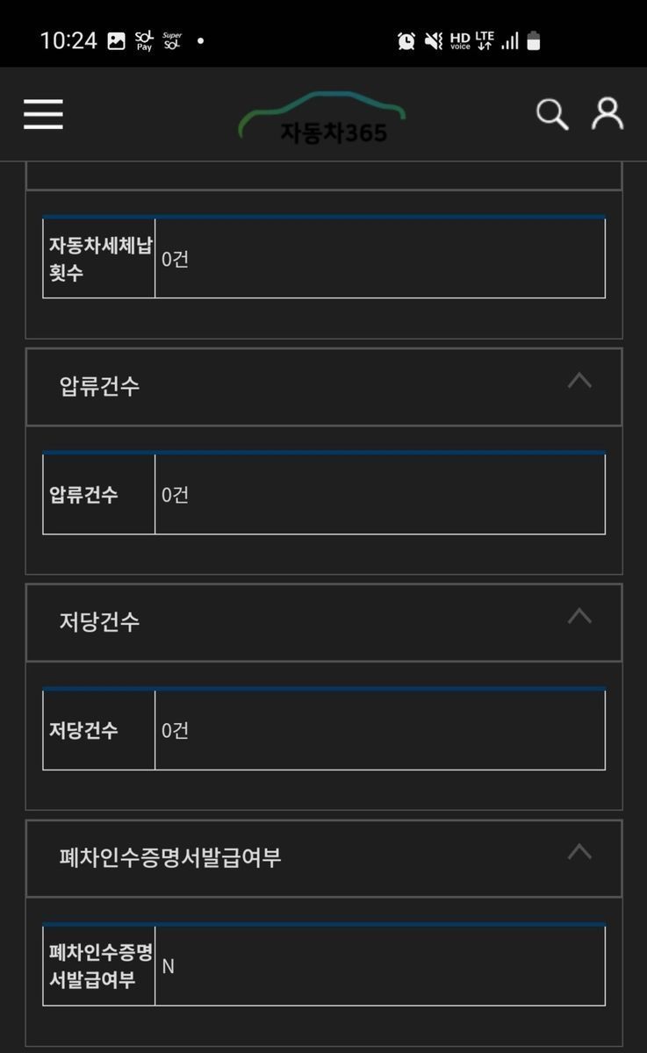Open the hamburger menu
The height and width of the screenshot is (1053, 647).
(43, 114)
